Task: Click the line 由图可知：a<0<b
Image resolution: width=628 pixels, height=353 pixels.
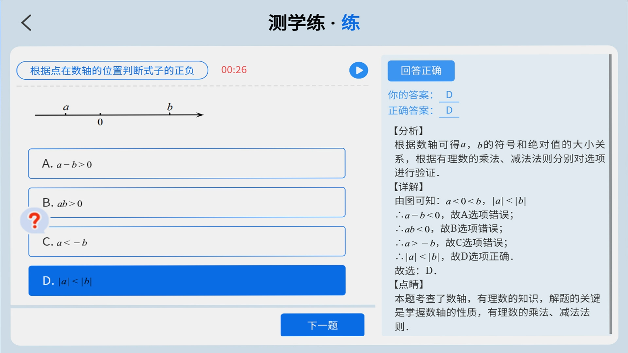Action: (460, 201)
